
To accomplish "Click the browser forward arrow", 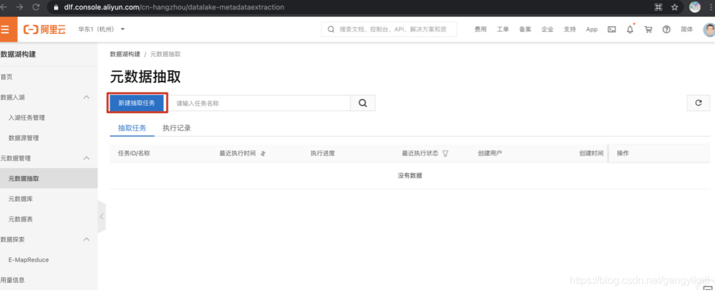I will click(19, 7).
